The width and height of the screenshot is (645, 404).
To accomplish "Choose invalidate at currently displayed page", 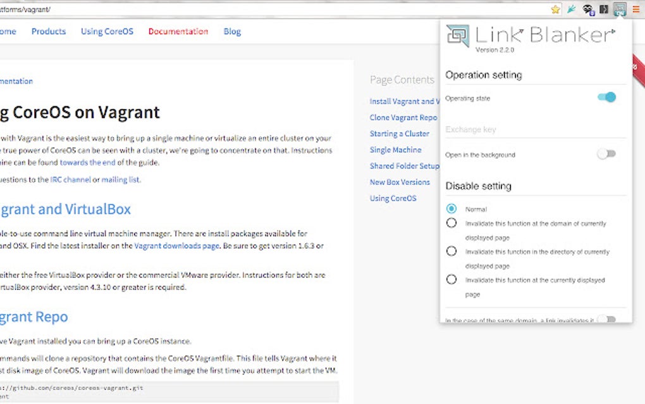I will tap(452, 280).
